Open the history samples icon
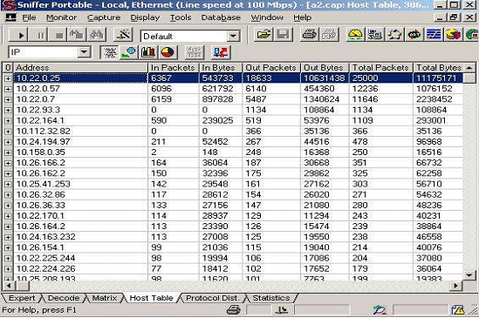 434,35
